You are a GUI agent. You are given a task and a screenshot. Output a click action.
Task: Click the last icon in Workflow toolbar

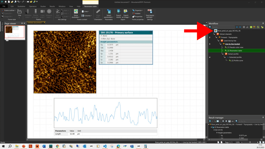pos(262,27)
